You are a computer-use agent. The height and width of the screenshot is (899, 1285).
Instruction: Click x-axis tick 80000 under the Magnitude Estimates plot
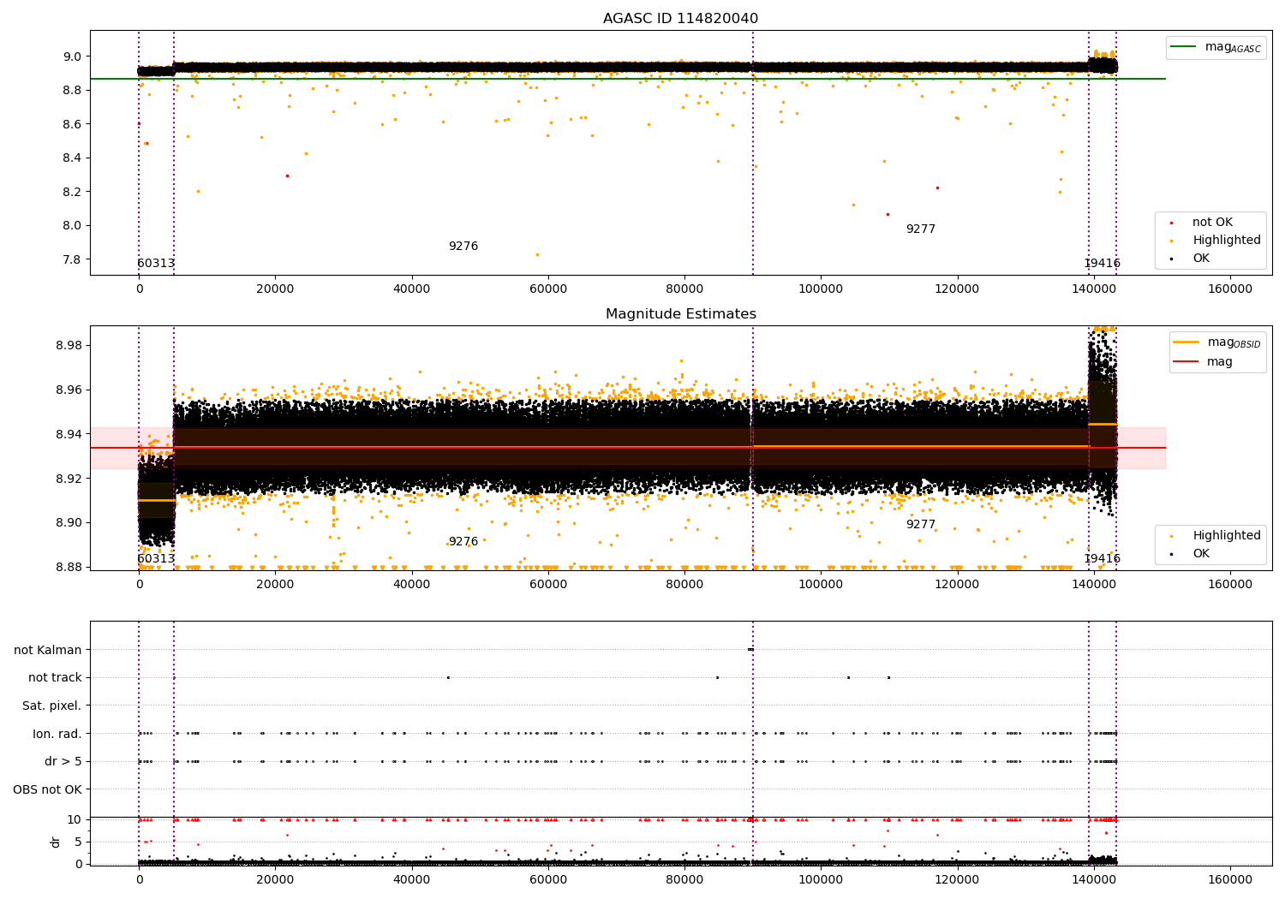coord(684,585)
